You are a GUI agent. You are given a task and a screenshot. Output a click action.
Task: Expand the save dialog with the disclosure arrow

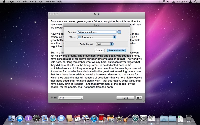(x=119, y=32)
